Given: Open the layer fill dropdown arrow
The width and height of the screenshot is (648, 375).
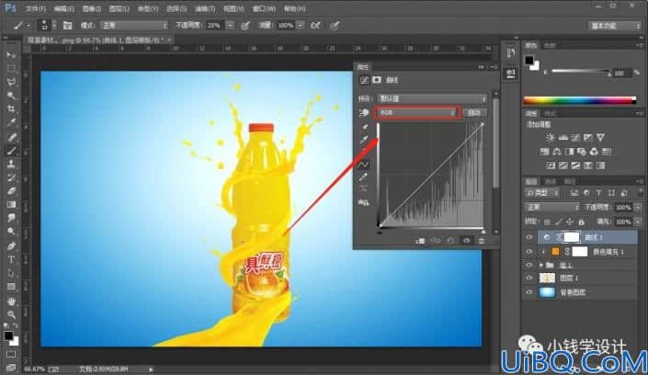Looking at the screenshot, I should pos(639,222).
